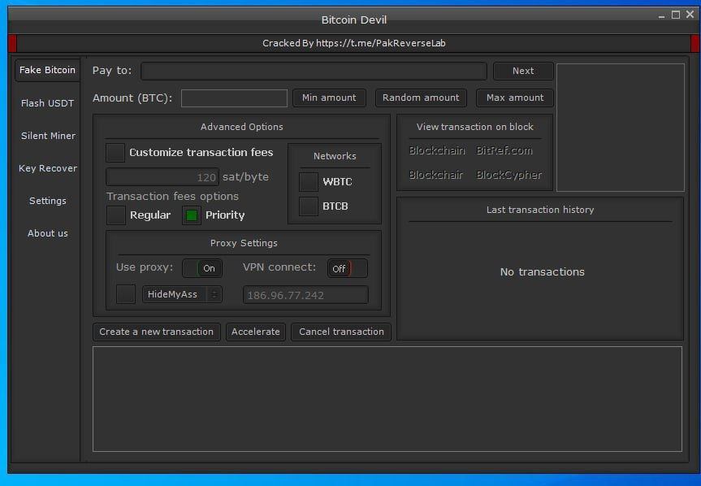Toggle the VPN connect switch

tap(347, 268)
